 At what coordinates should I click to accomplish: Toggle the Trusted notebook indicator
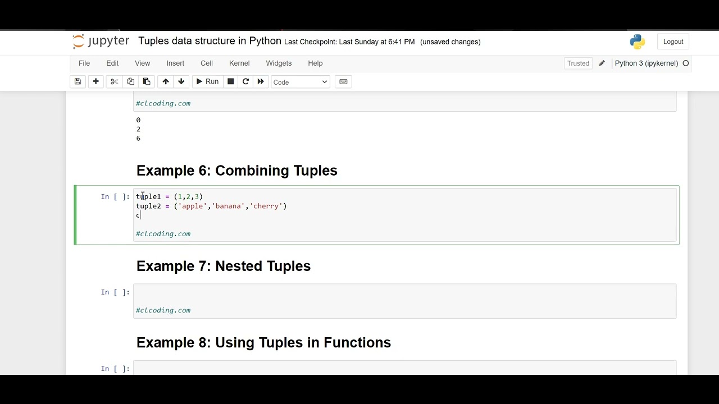click(x=578, y=63)
